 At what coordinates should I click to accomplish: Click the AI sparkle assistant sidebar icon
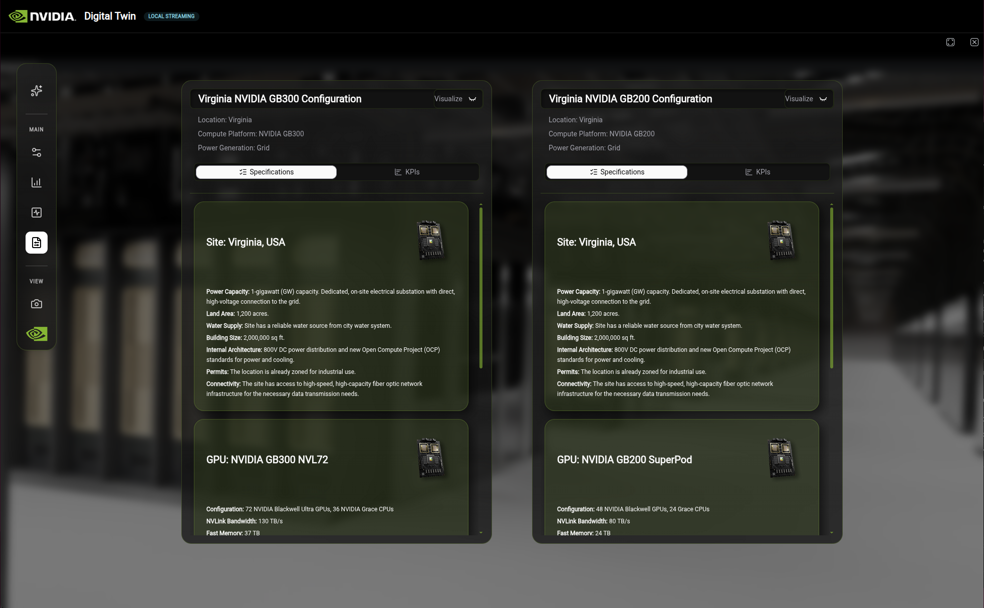click(37, 91)
